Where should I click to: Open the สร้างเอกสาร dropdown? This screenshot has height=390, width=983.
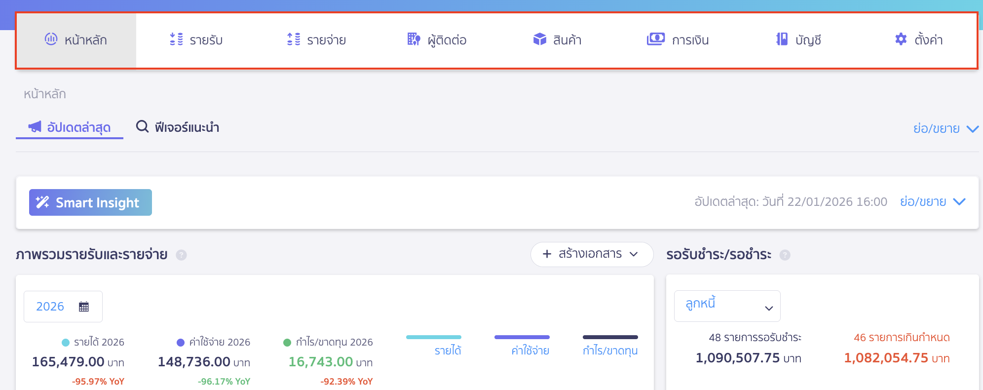coord(591,254)
